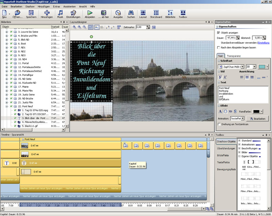
Task: Uncheck the 'Objekt anzeigen' checkbox
Action: click(219, 33)
